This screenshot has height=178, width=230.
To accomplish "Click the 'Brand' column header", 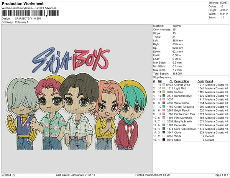I will click(x=209, y=81).
